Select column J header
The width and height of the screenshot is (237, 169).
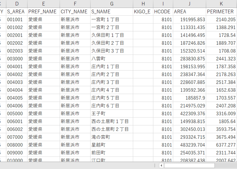coord(190,4)
